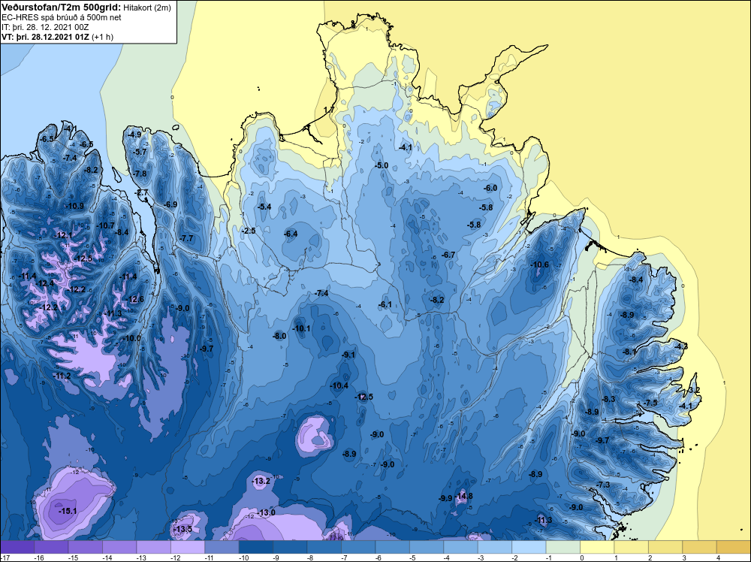
Task: Select the -6.4 temperature value
Action: click(x=291, y=234)
